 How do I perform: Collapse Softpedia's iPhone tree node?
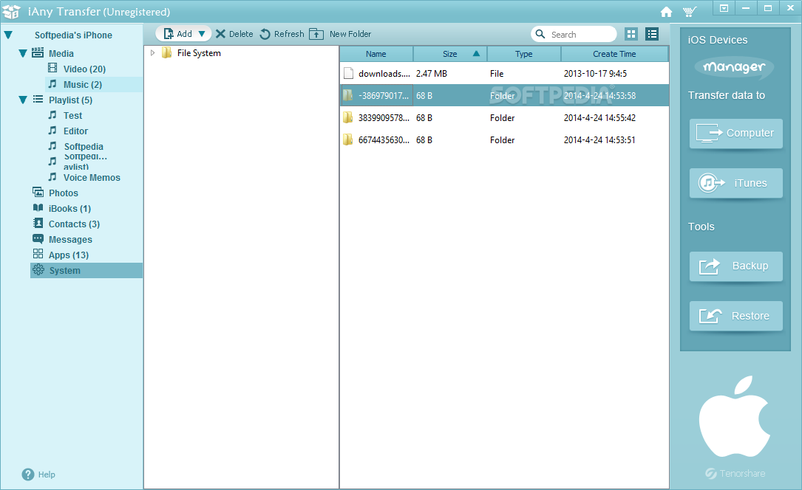click(8, 35)
